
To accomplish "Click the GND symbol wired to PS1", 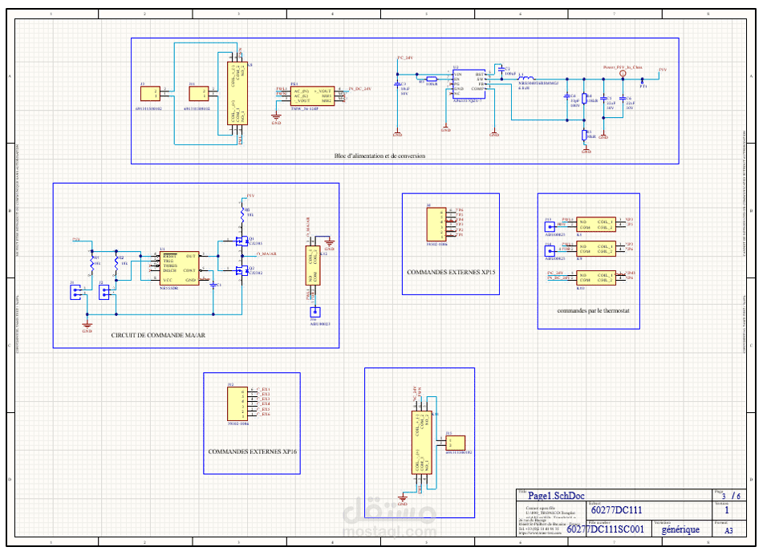I will pyautogui.click(x=276, y=118).
